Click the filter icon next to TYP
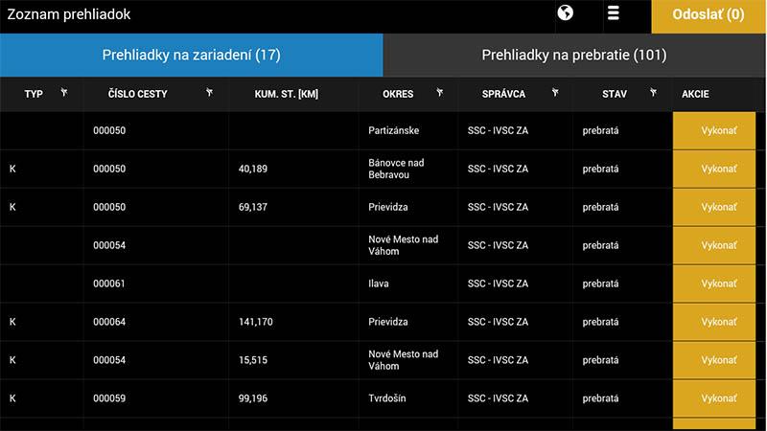The height and width of the screenshot is (431, 767). click(64, 92)
